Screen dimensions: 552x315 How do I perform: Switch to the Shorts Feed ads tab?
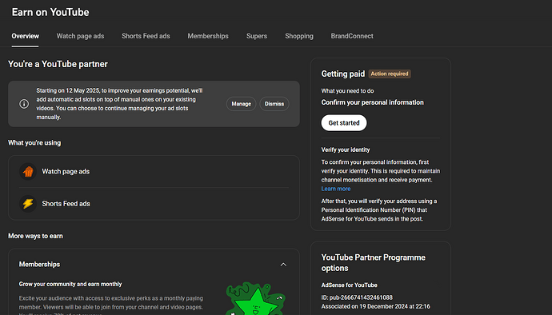click(x=146, y=36)
